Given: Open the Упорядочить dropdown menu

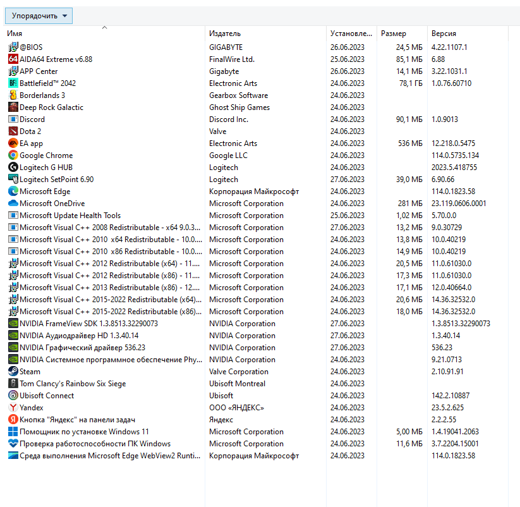Looking at the screenshot, I should (x=39, y=16).
